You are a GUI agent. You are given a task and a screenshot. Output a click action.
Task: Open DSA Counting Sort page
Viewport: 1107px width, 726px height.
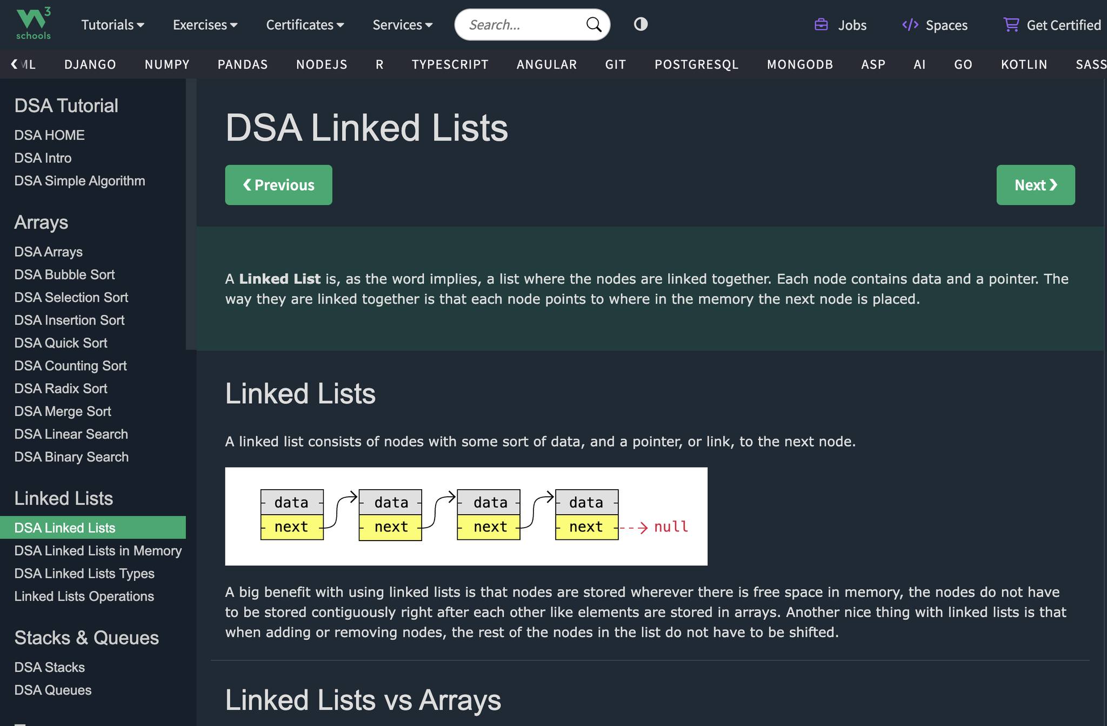pos(70,365)
